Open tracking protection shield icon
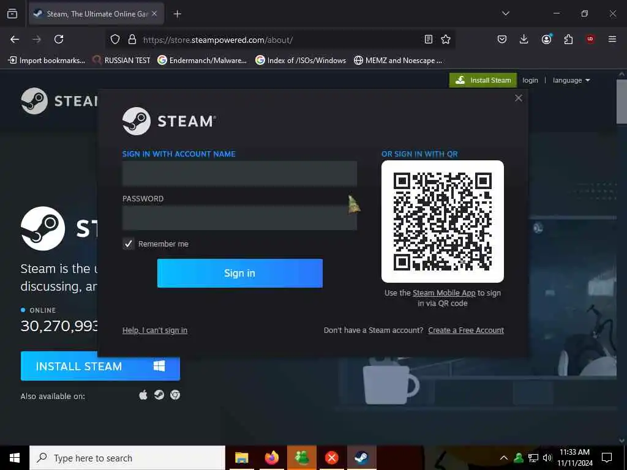 click(115, 39)
